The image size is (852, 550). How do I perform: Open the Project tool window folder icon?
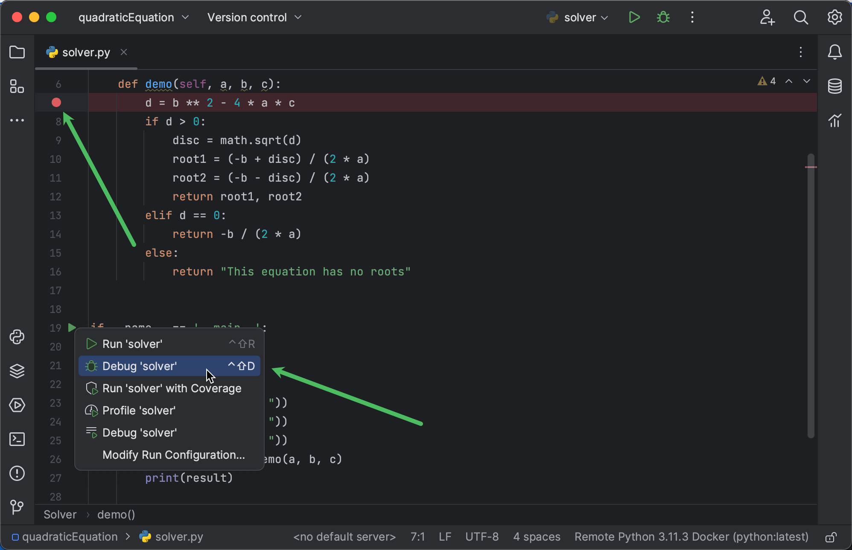click(x=17, y=52)
